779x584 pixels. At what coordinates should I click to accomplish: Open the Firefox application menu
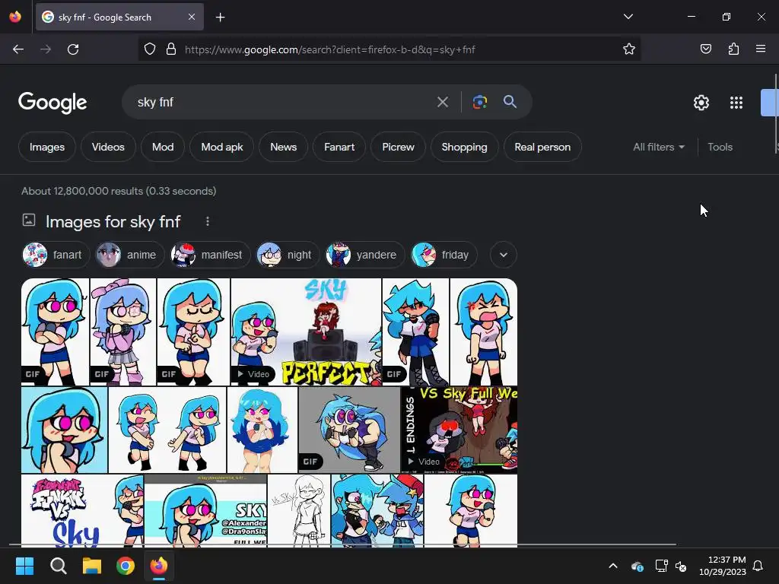click(x=761, y=49)
